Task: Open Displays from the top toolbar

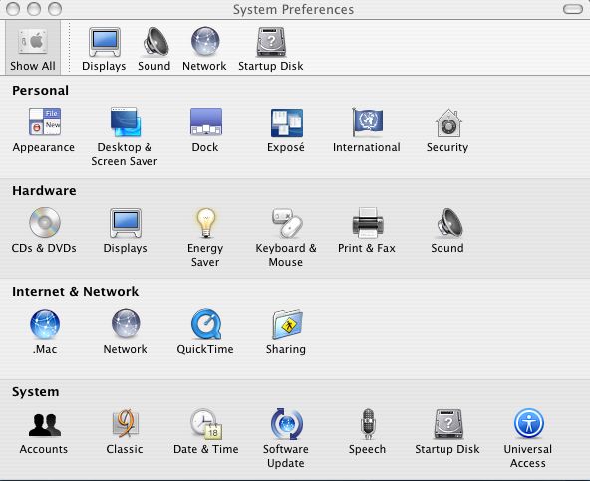Action: 104,49
